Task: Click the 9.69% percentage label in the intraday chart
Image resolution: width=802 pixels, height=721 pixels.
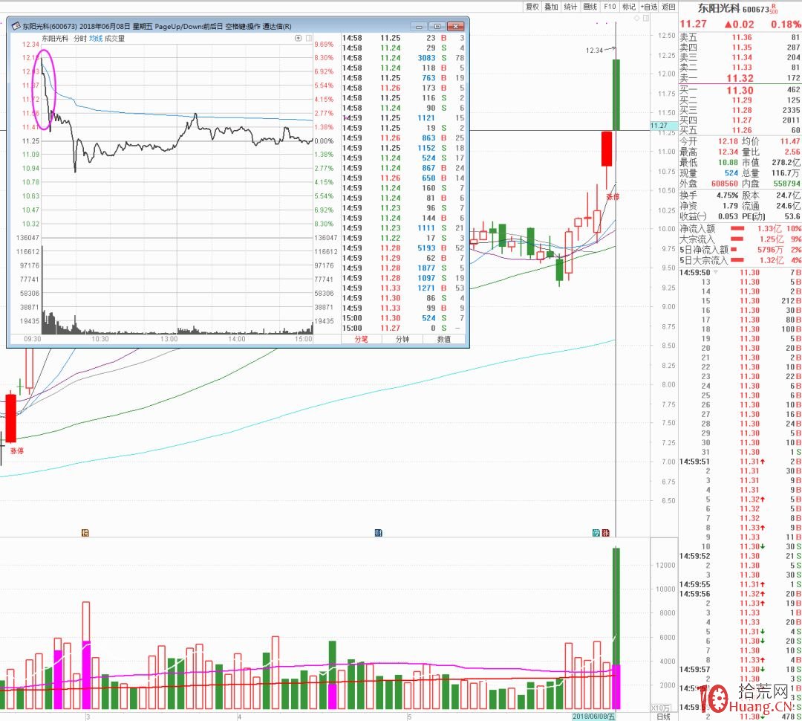Action: tap(325, 45)
